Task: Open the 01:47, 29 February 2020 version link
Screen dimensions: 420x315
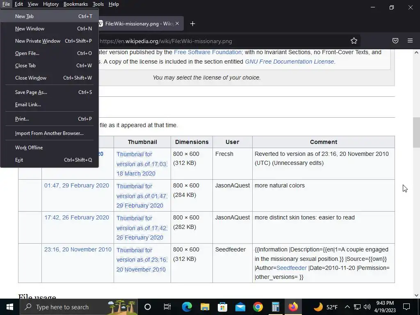Action: [x=77, y=185]
